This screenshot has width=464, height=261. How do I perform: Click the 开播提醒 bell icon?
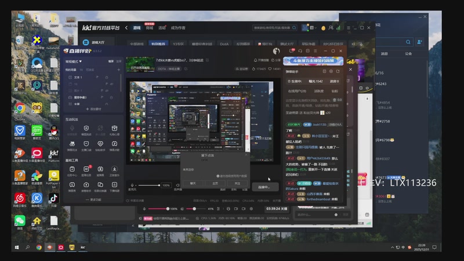(255, 60)
